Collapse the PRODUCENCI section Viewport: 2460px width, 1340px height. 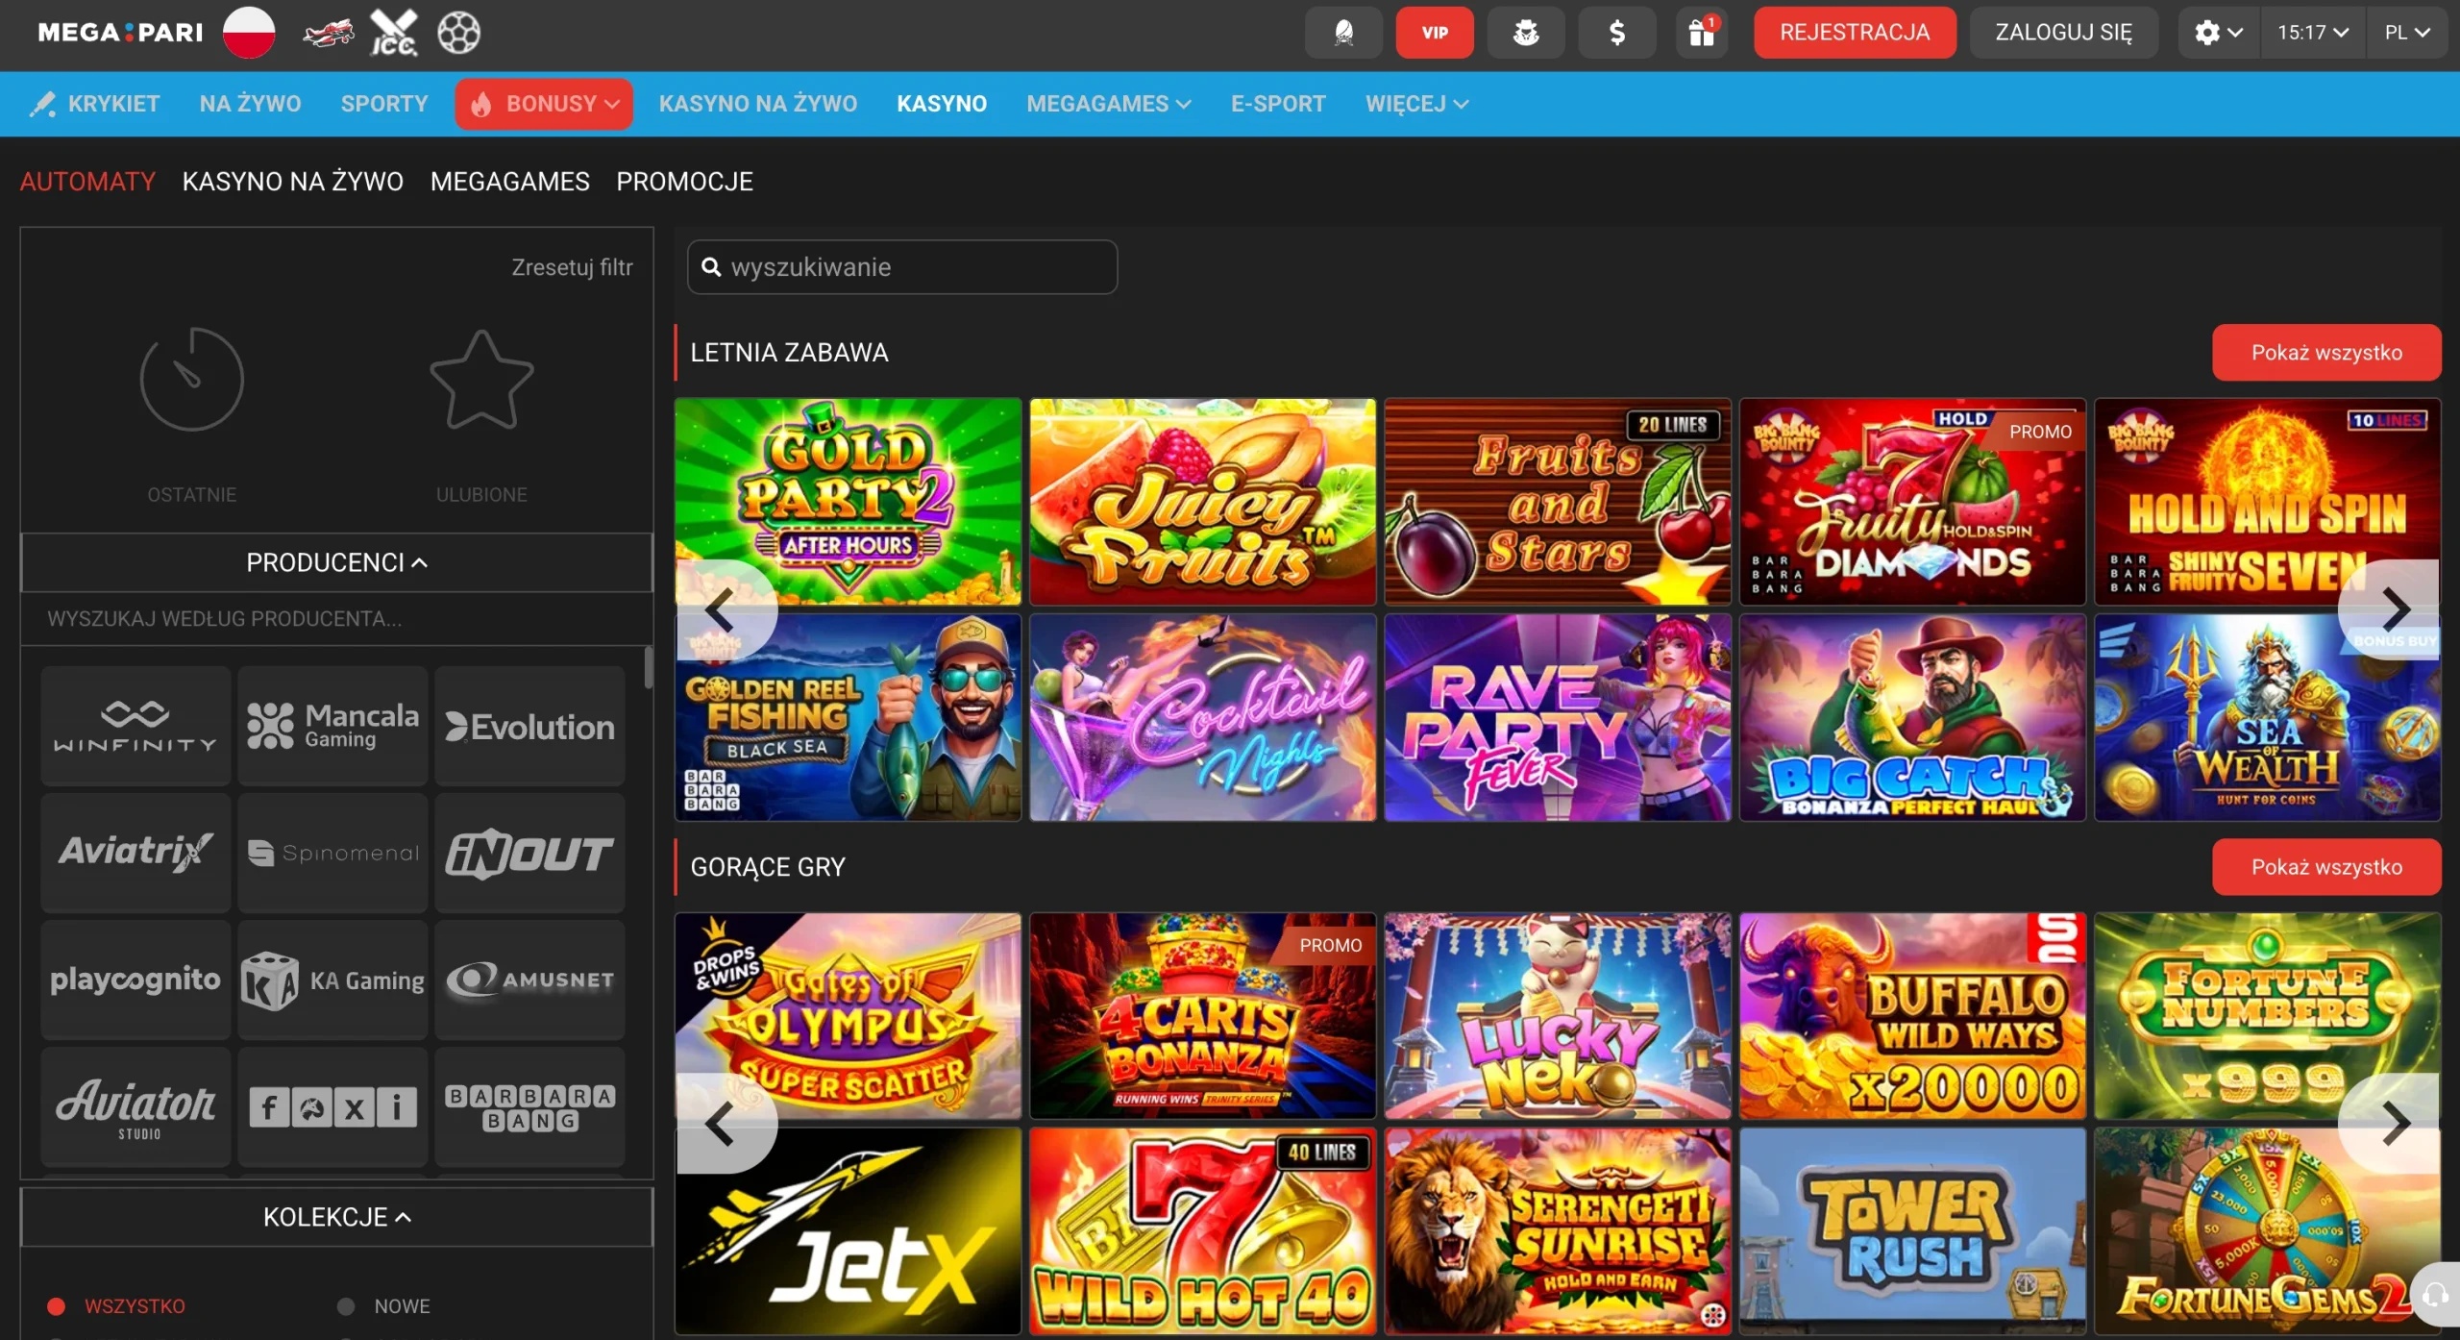point(336,562)
